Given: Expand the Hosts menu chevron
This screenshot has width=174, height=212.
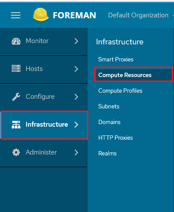Looking at the screenshot, I should [76, 69].
